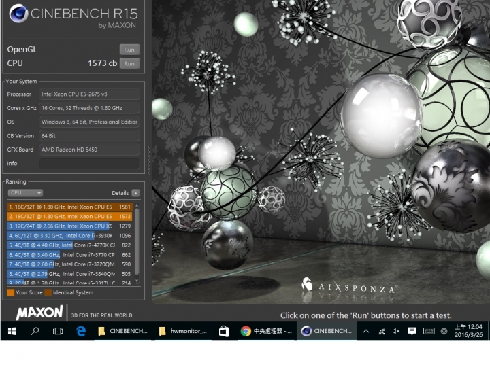Click the Cinebench R15 logo icon
This screenshot has height=367, width=490.
[18, 14]
